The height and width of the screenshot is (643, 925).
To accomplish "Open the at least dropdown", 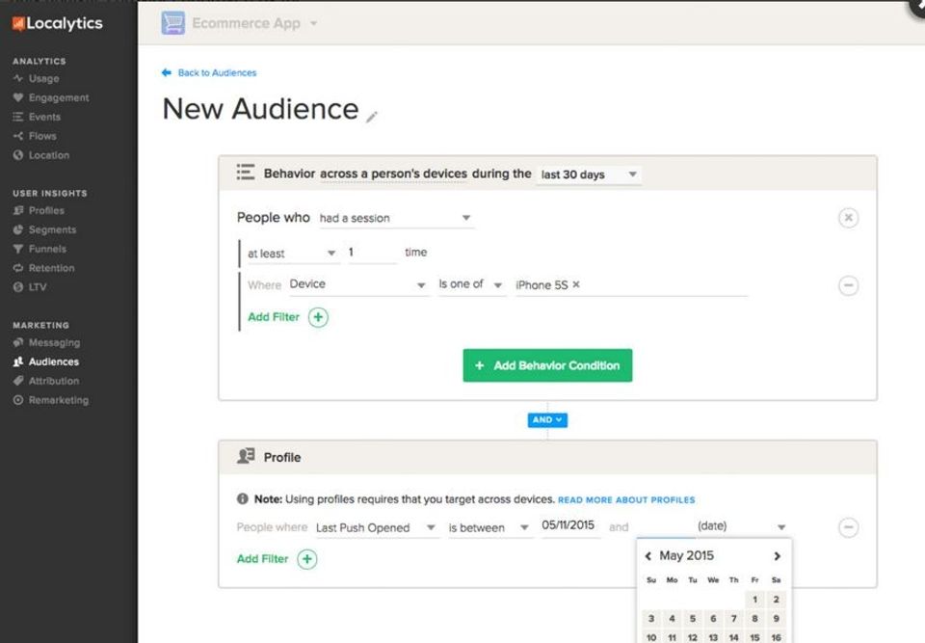I will coord(292,254).
